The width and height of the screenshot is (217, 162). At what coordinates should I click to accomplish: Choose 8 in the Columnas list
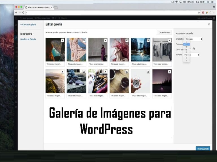(x=186, y=58)
